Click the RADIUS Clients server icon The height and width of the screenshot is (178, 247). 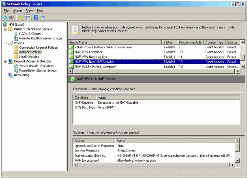[x=16, y=34]
